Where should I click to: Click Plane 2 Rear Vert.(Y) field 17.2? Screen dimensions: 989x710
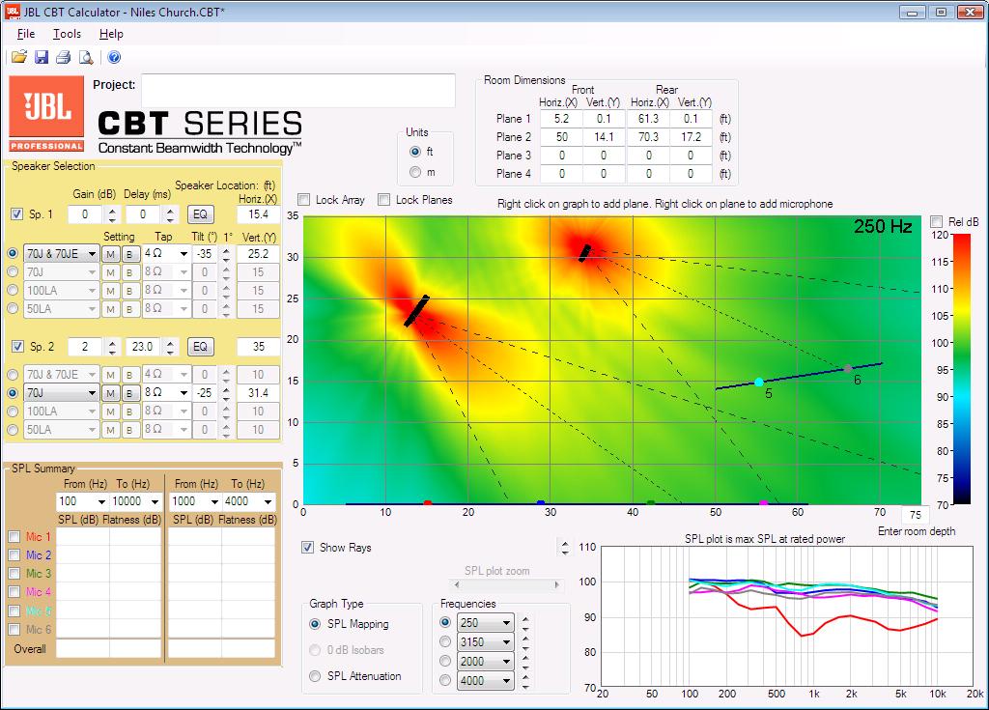[x=691, y=137]
